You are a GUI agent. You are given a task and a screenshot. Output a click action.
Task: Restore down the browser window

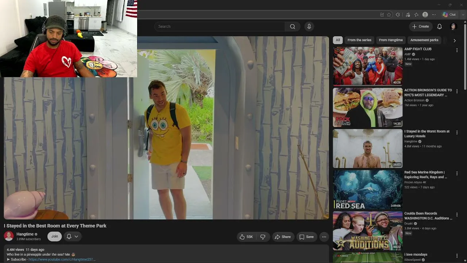(450, 5)
